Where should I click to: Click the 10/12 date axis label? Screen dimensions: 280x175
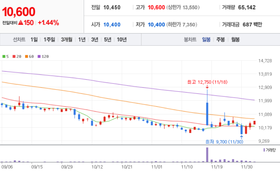click(x=97, y=167)
